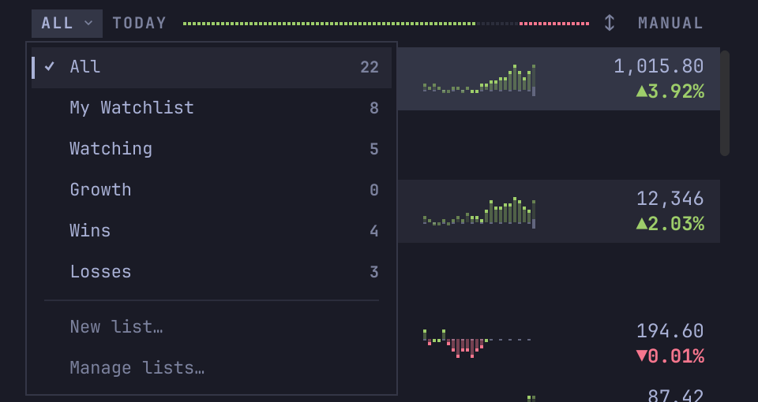Screen dimensions: 758x402
Task: Click the count 3 beside Losses
Action: pyautogui.click(x=374, y=272)
